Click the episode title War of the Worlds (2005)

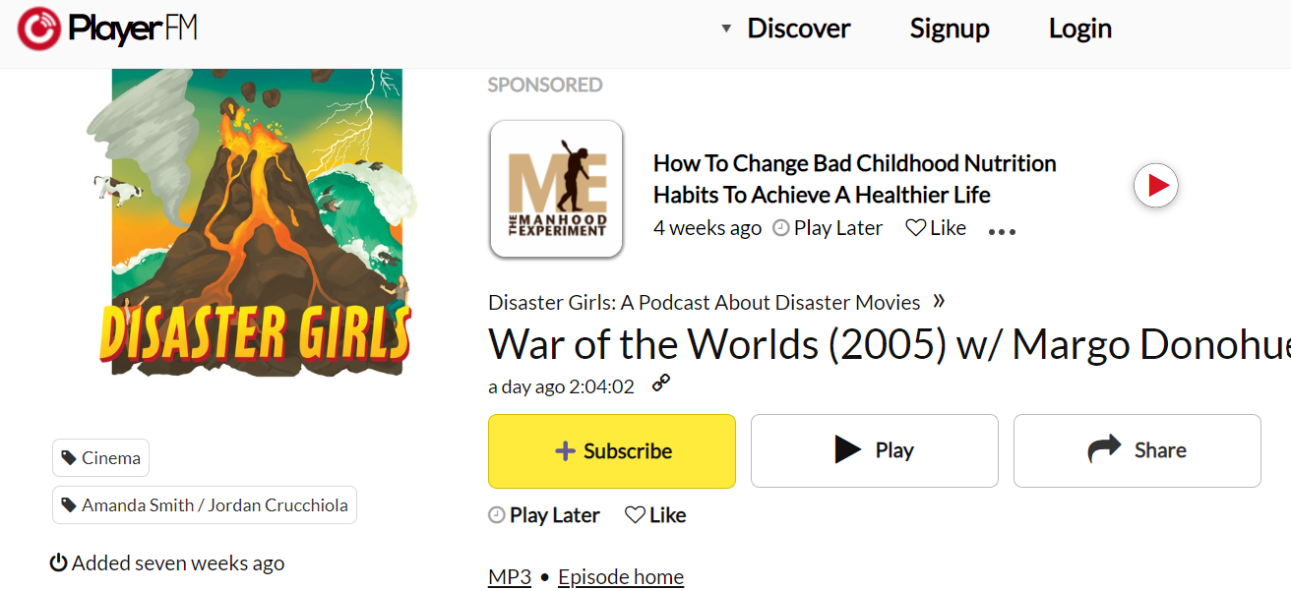[890, 345]
